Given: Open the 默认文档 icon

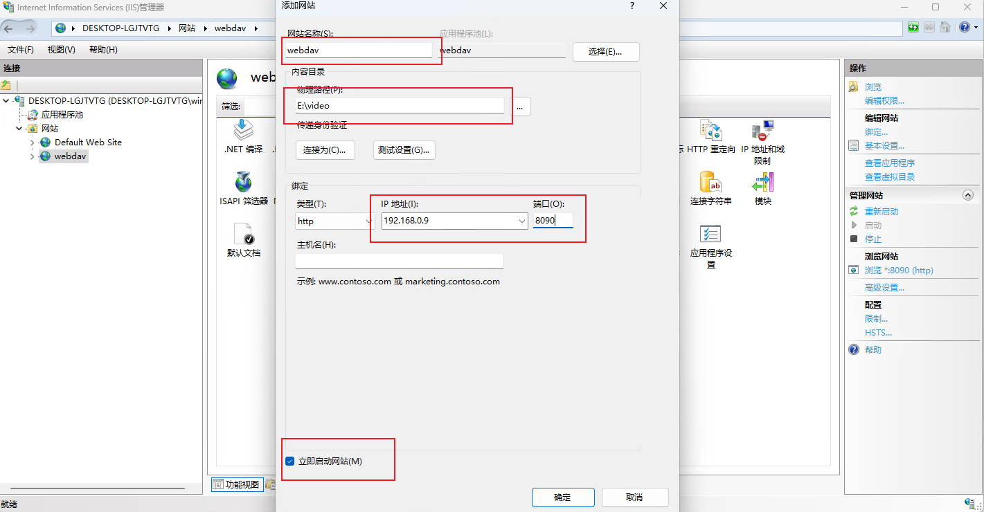Looking at the screenshot, I should pos(243,235).
